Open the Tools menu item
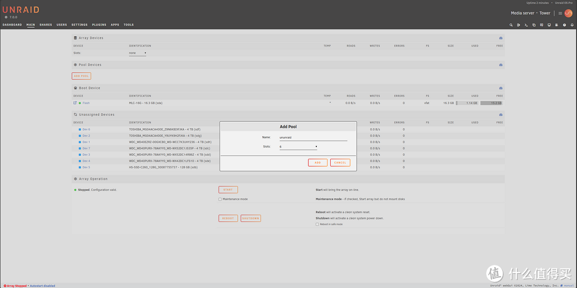This screenshot has width=577, height=288. (x=128, y=25)
